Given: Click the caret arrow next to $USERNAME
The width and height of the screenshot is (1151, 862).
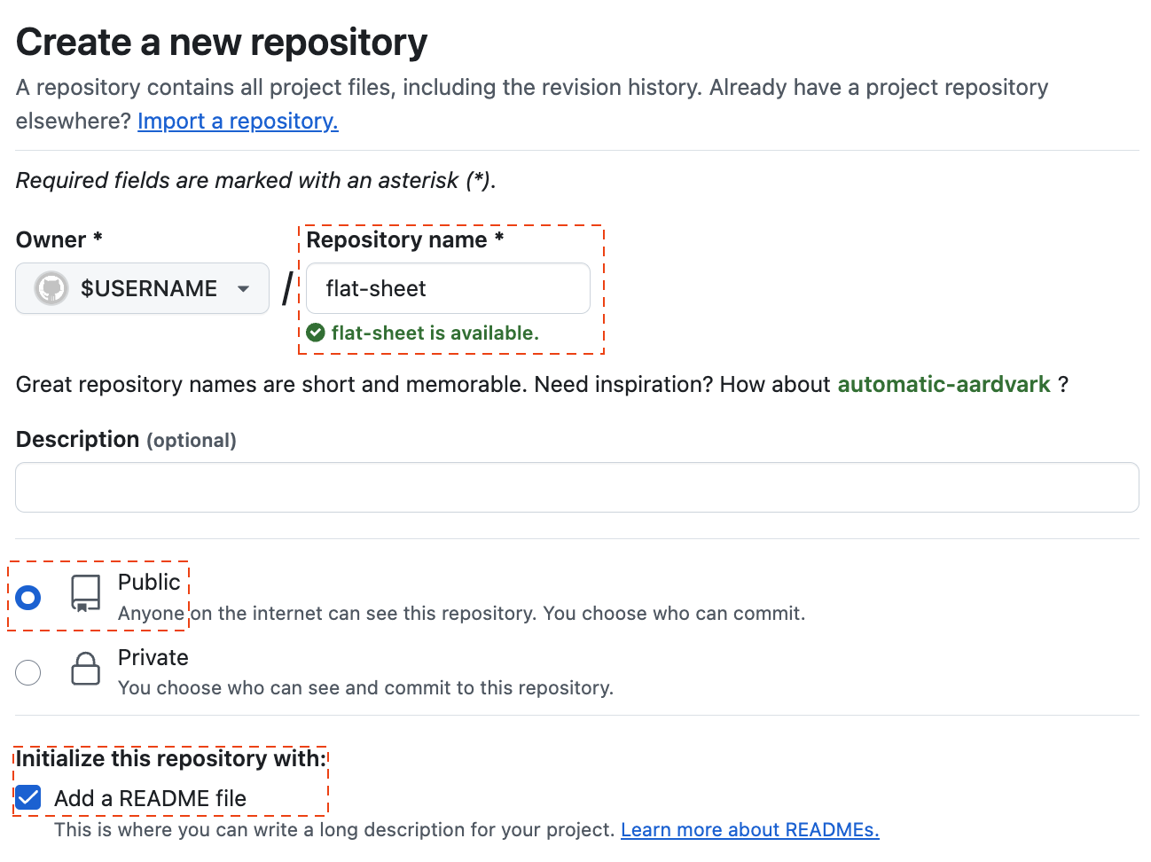Looking at the screenshot, I should (x=243, y=288).
